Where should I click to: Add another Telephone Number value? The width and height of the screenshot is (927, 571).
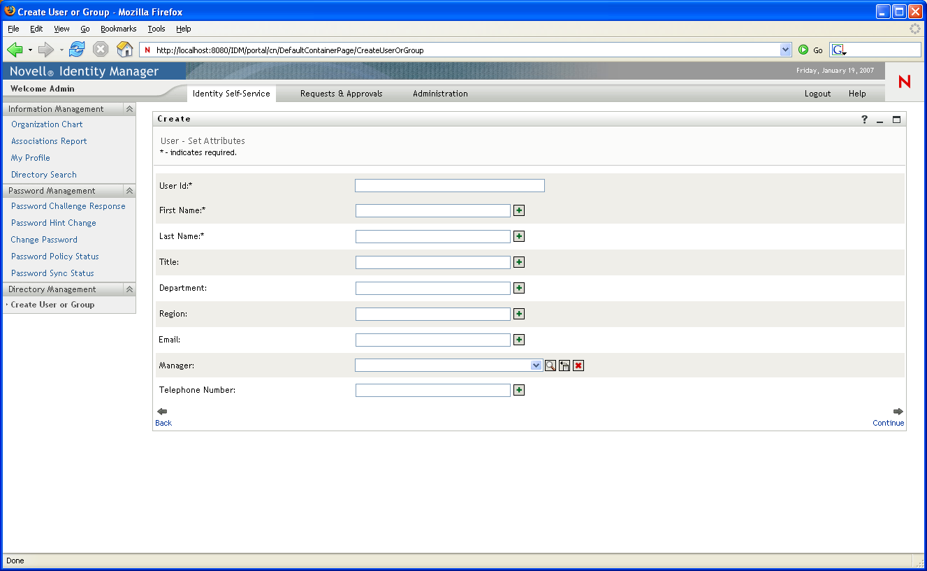[519, 390]
